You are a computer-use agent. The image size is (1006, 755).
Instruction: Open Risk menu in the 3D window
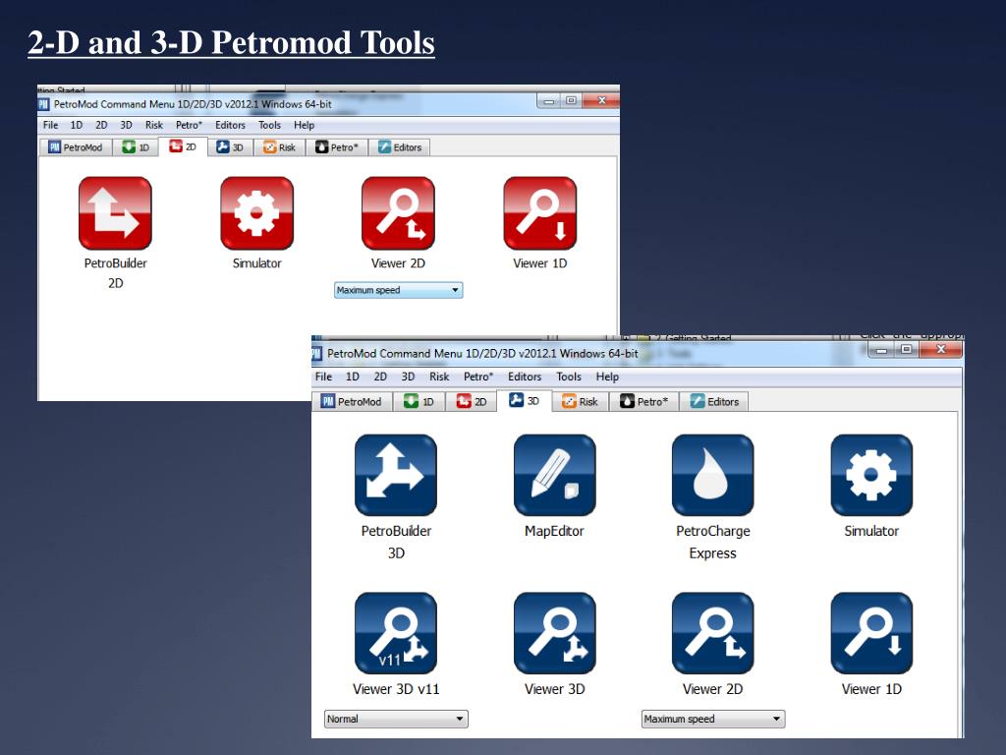439,377
